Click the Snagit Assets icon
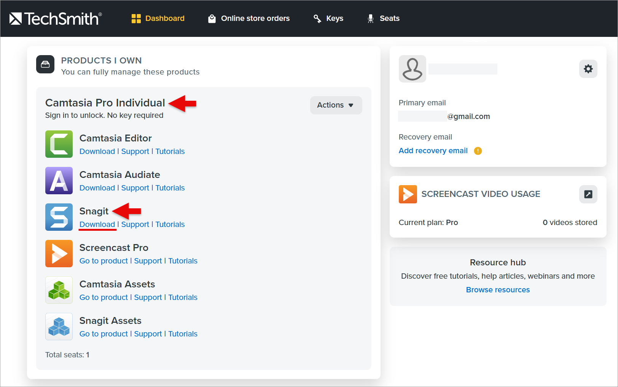The image size is (618, 387). coord(59,327)
